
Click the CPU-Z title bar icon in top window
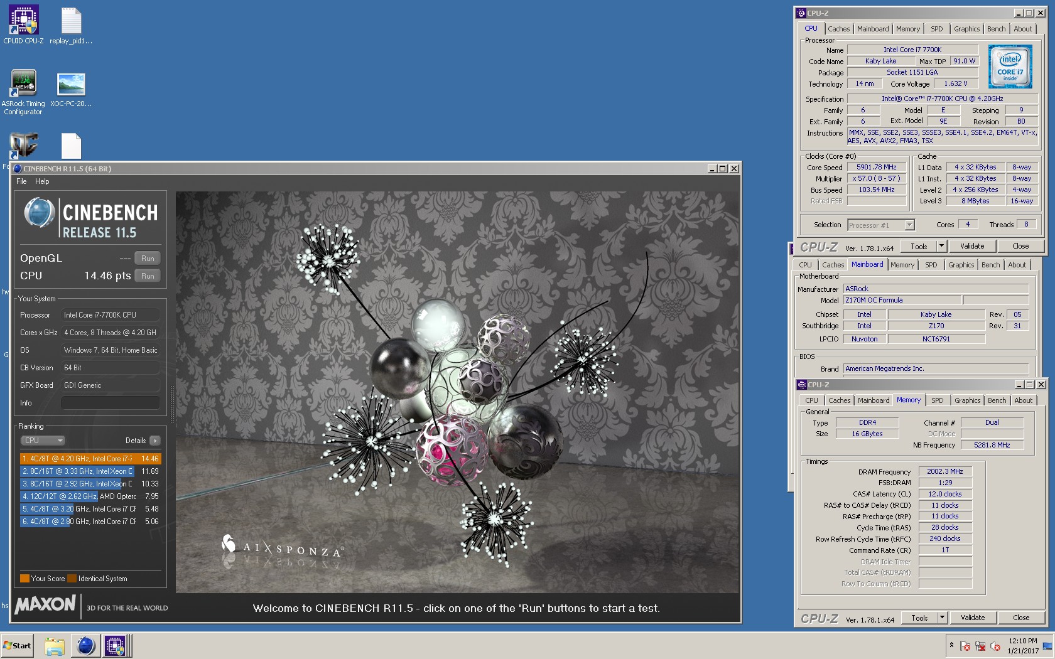tap(801, 13)
